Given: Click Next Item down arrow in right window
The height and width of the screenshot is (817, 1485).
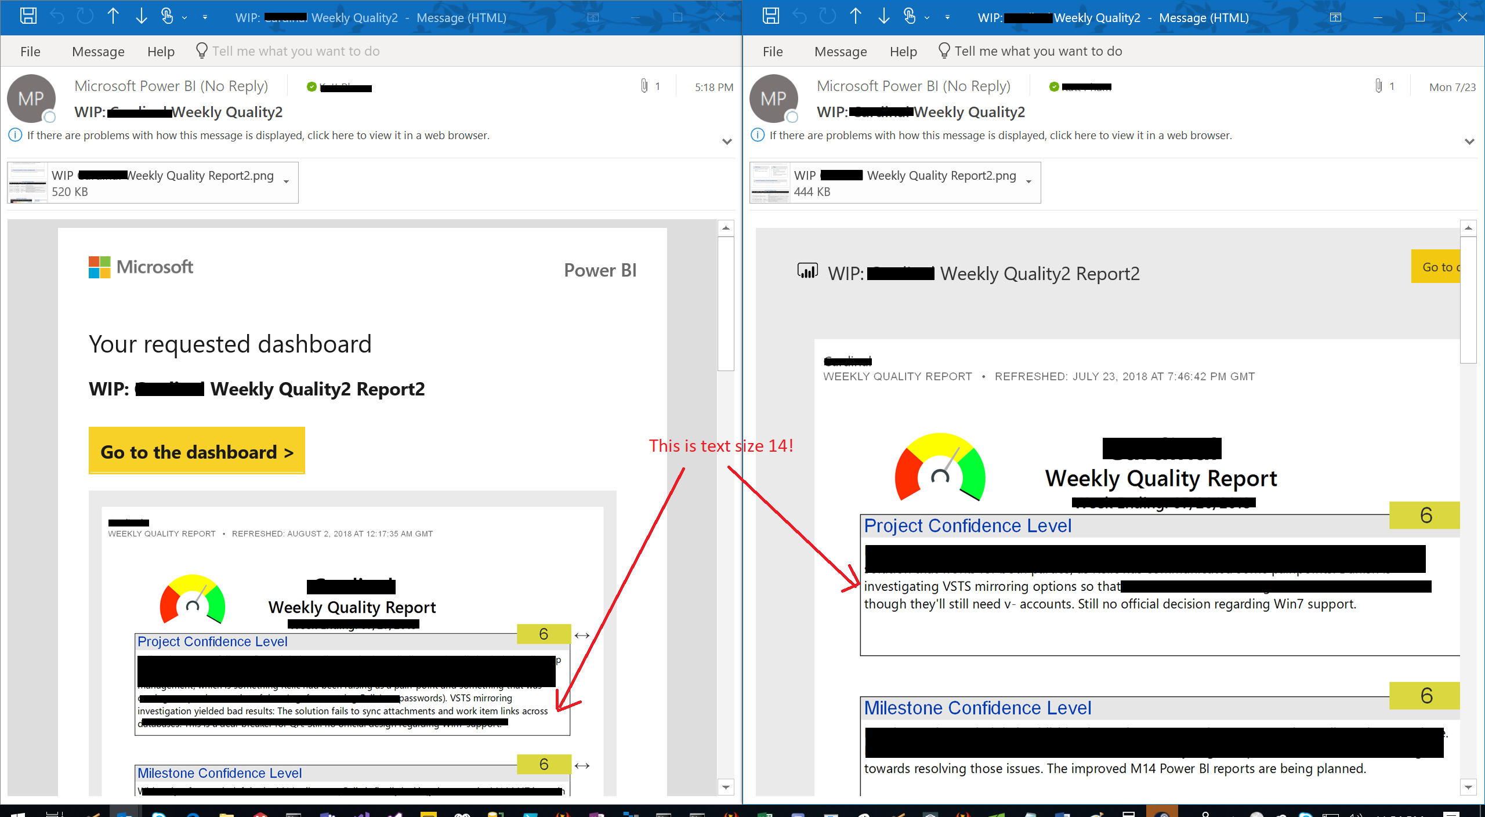Looking at the screenshot, I should click(883, 16).
